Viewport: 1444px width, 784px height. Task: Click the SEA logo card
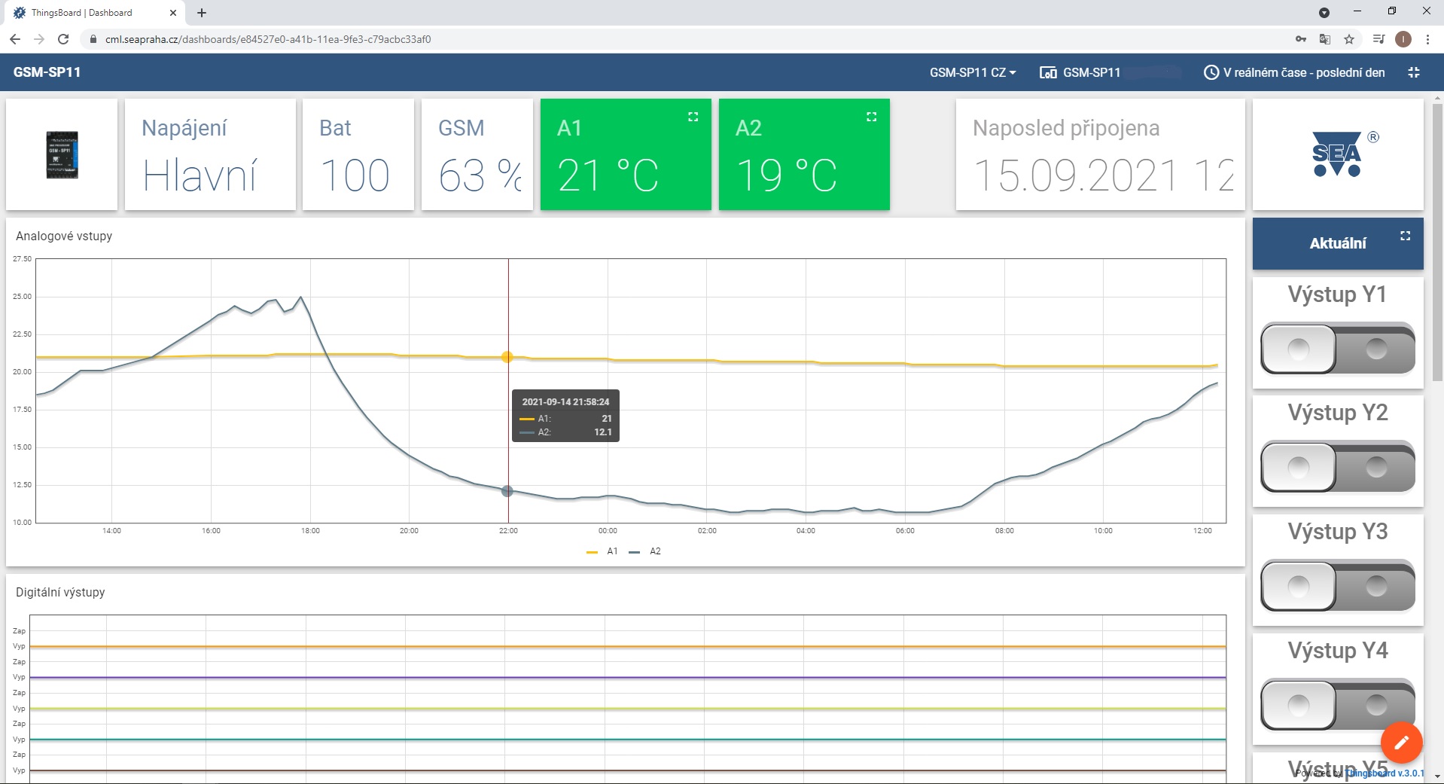pos(1338,154)
